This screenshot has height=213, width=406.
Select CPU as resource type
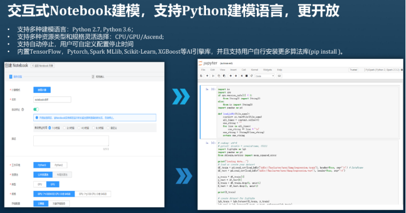tap(40, 184)
